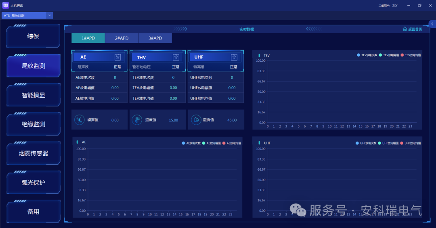Open the 备用 section

(x=34, y=211)
